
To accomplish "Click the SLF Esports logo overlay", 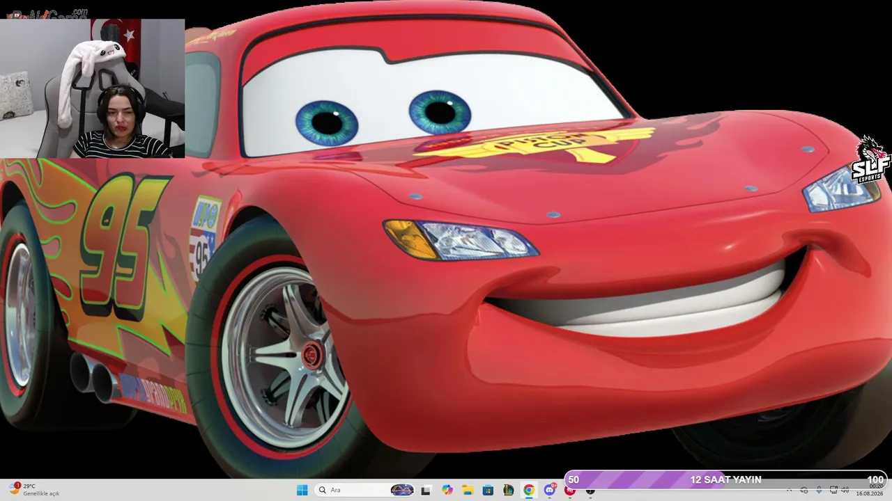I will click(x=870, y=160).
